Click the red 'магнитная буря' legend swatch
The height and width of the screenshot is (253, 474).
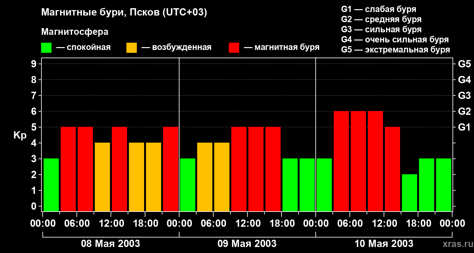coord(234,48)
